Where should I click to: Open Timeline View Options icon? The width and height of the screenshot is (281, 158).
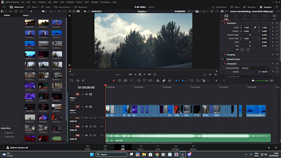tap(71, 81)
